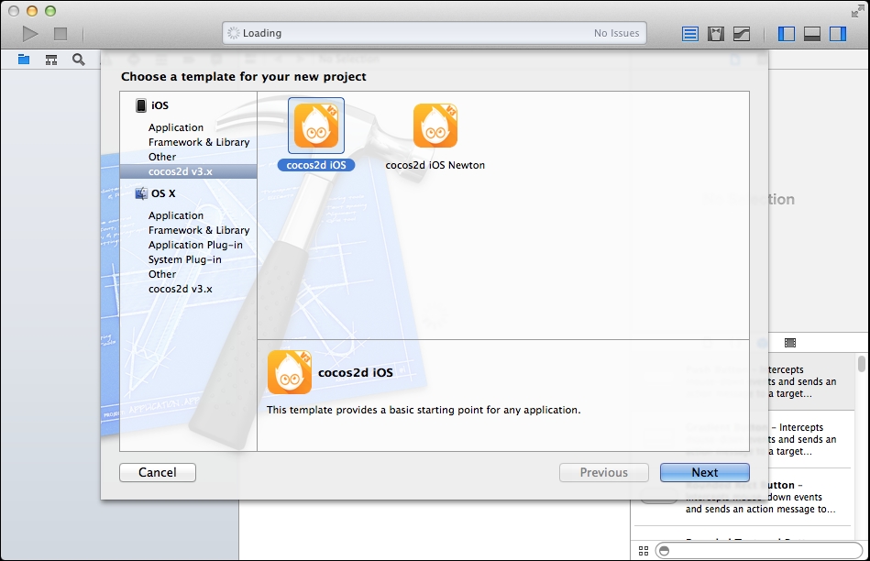Click the Stop button in the toolbar

click(61, 34)
